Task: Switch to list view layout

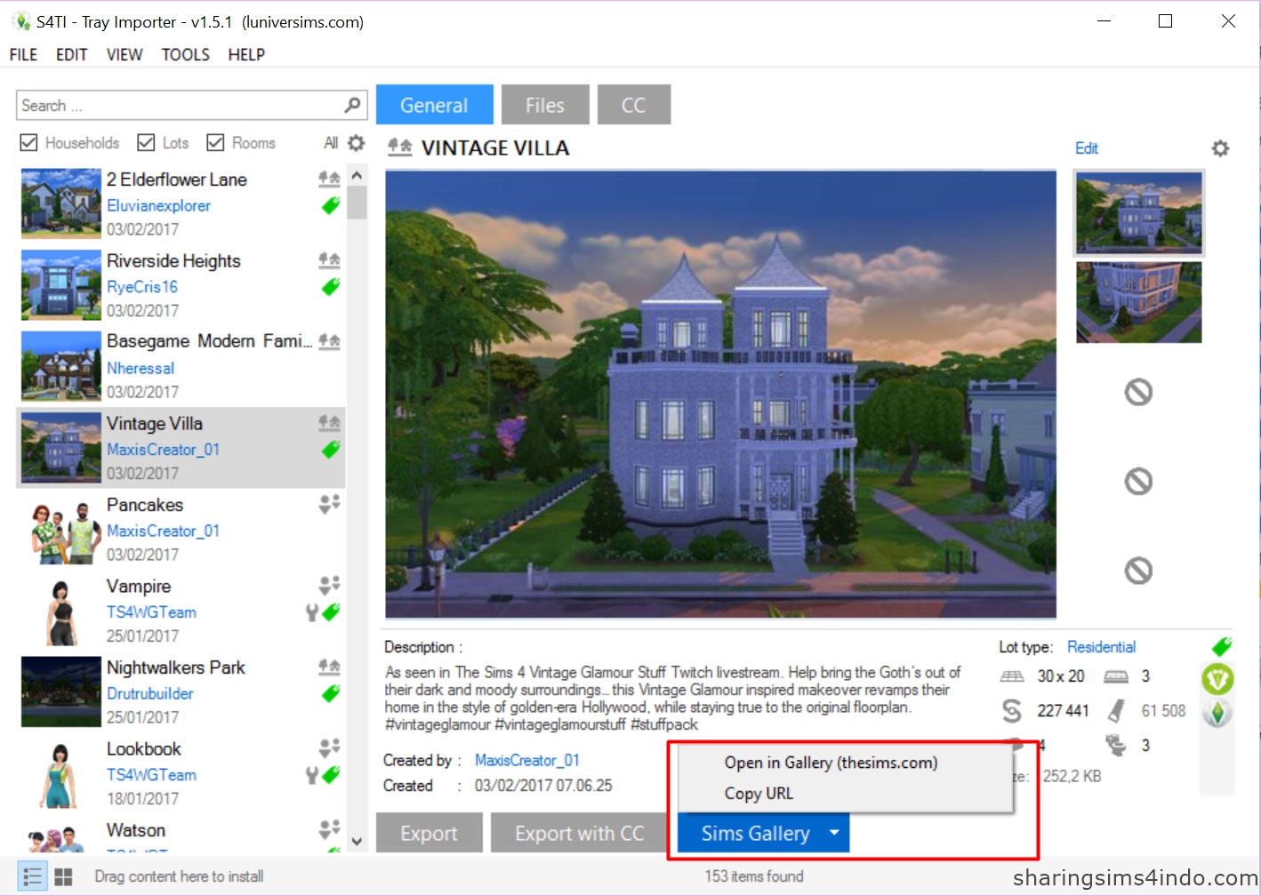Action: click(x=32, y=876)
